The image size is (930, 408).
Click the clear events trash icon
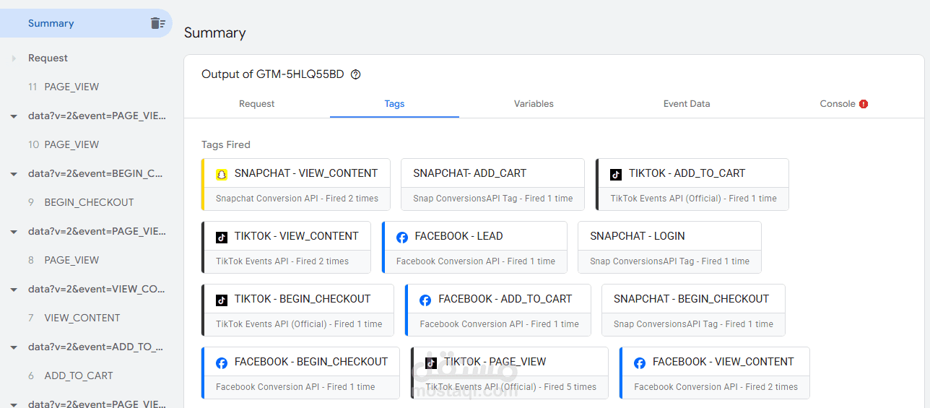[x=157, y=23]
